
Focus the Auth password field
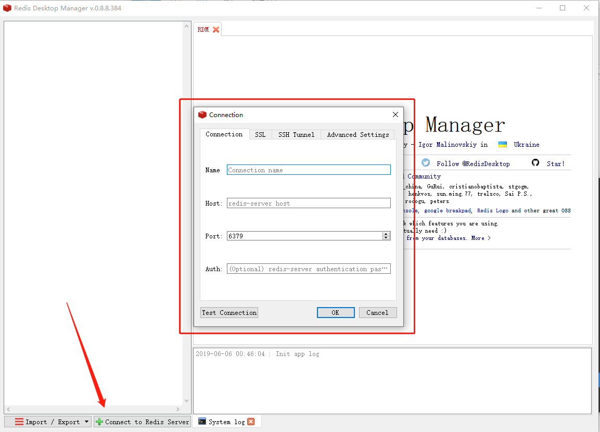coord(309,269)
